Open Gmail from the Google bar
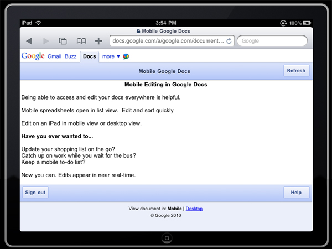This screenshot has width=332, height=249. (x=54, y=56)
